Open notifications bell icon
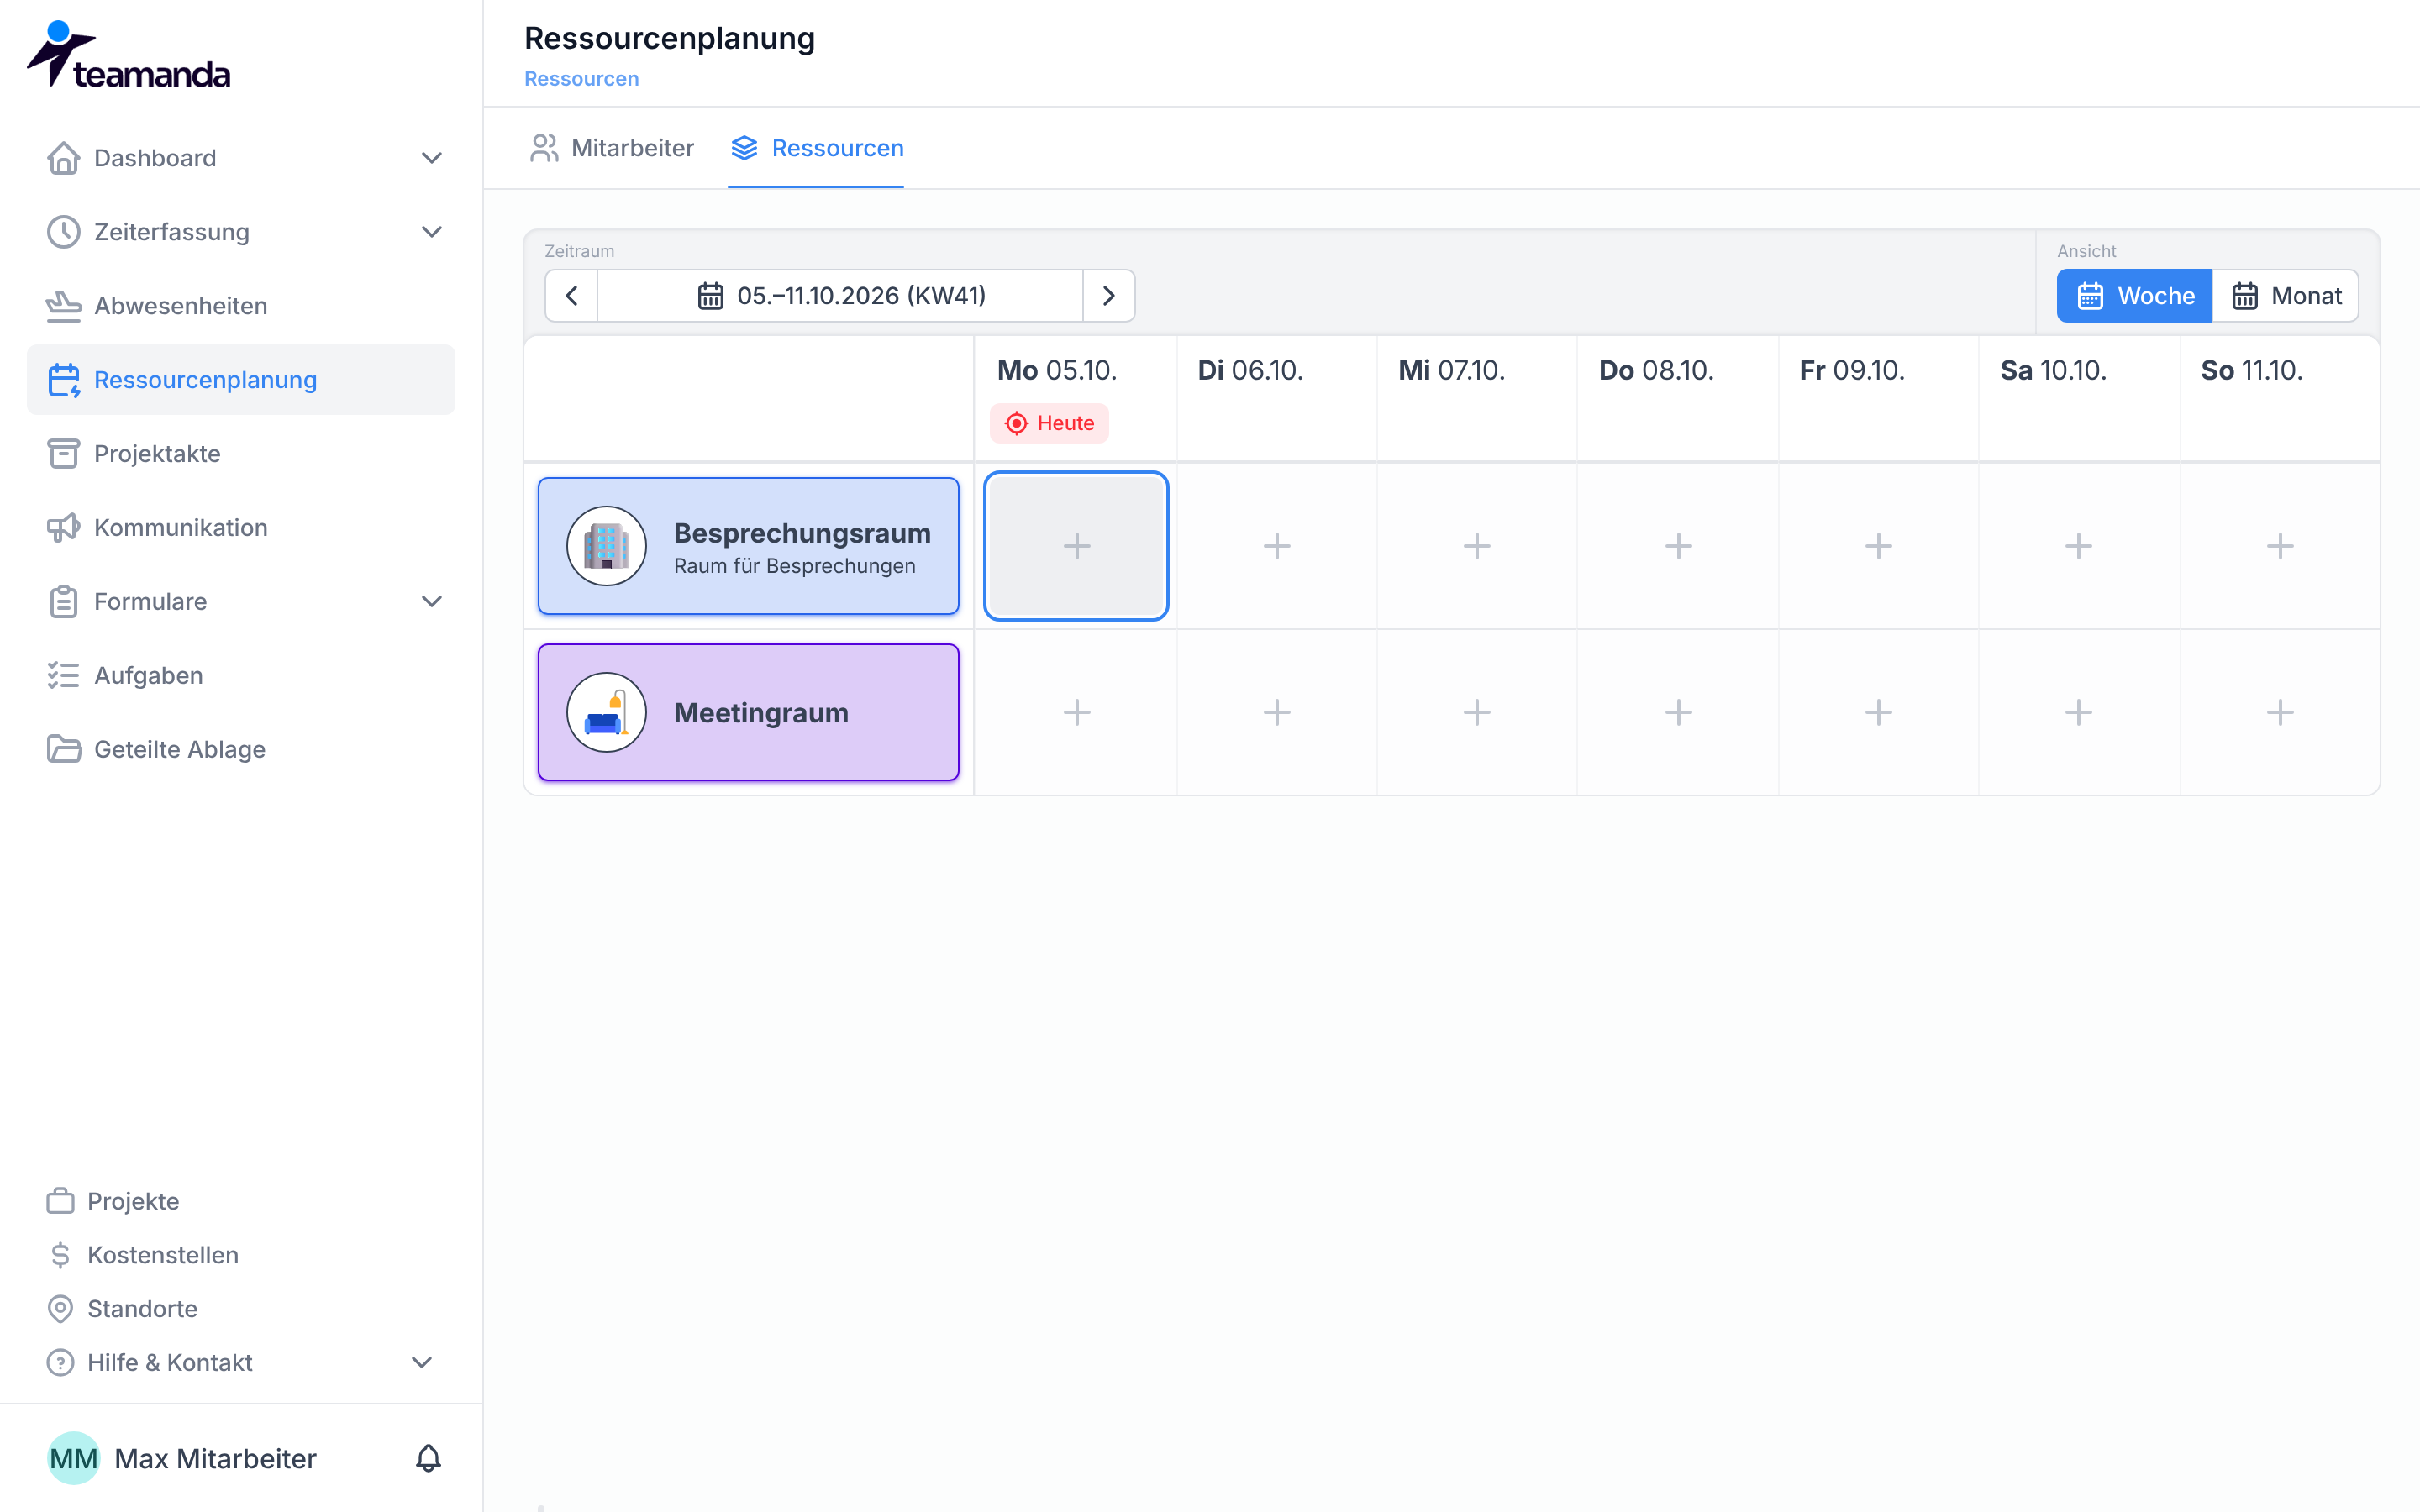2420x1512 pixels. click(x=428, y=1459)
